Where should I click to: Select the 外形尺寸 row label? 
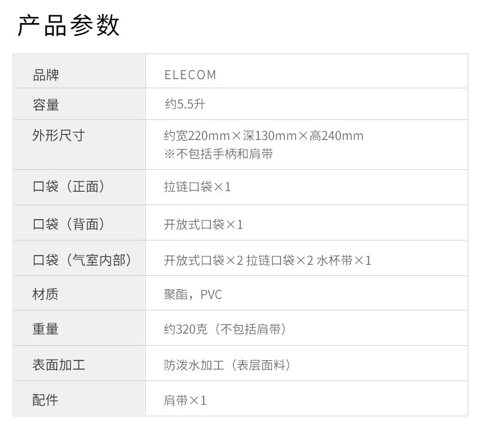click(x=58, y=135)
